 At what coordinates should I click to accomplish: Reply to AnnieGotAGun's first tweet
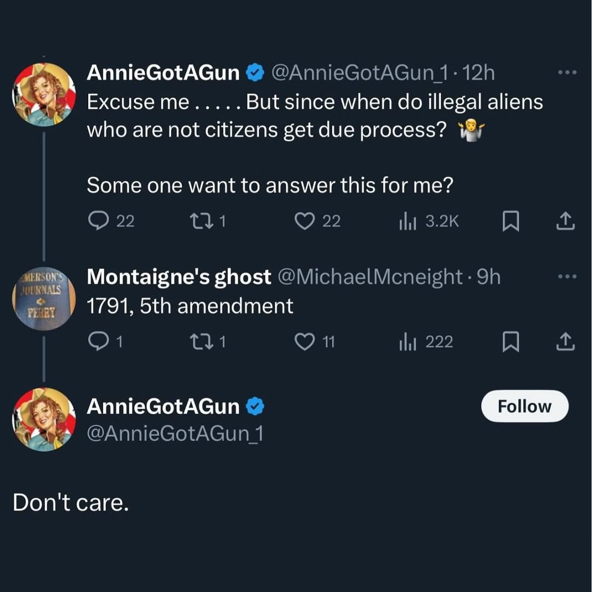click(99, 221)
